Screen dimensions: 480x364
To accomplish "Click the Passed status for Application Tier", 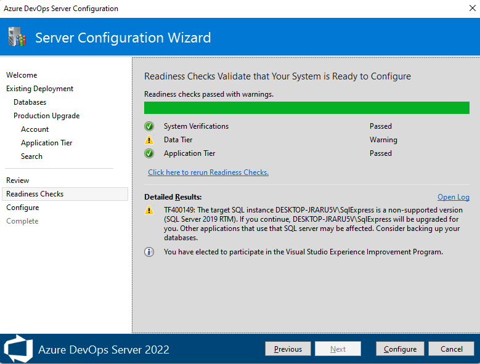I will click(x=381, y=153).
